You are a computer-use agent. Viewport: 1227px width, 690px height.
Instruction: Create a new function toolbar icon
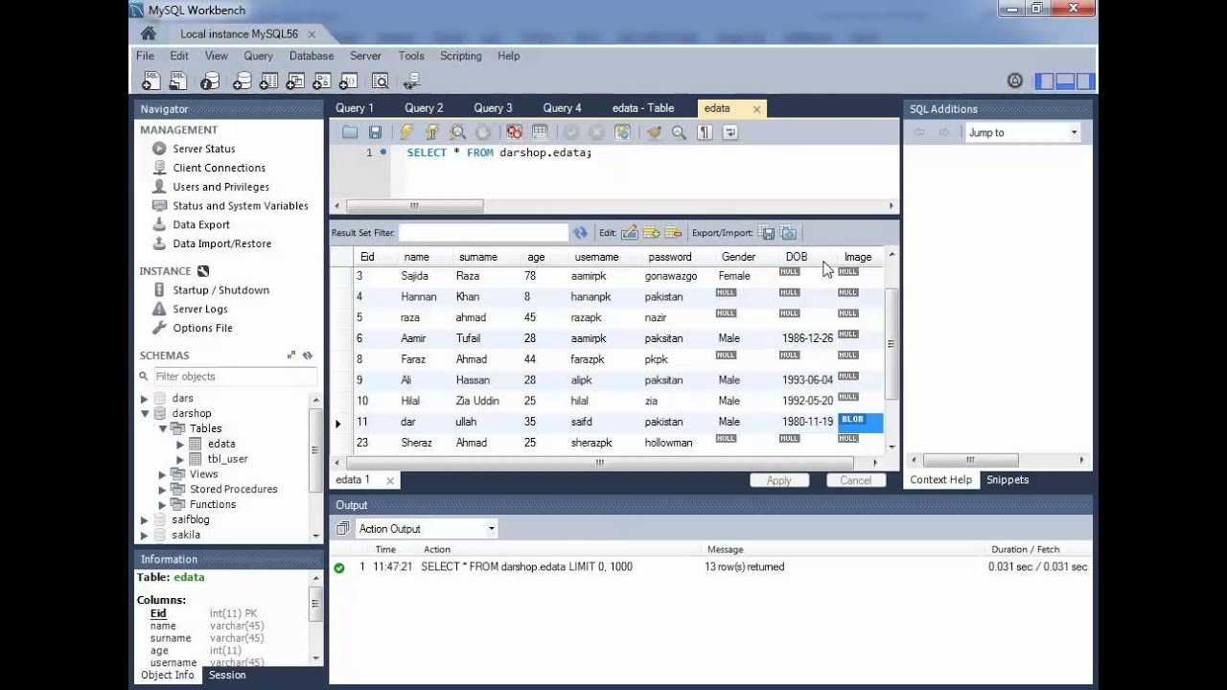[x=348, y=81]
